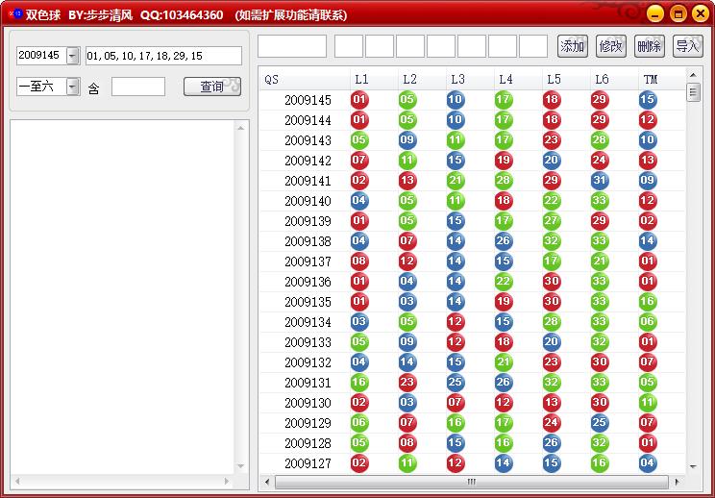The image size is (715, 498).
Task: Click the blue 31 ball in row 2009141
Action: (600, 181)
